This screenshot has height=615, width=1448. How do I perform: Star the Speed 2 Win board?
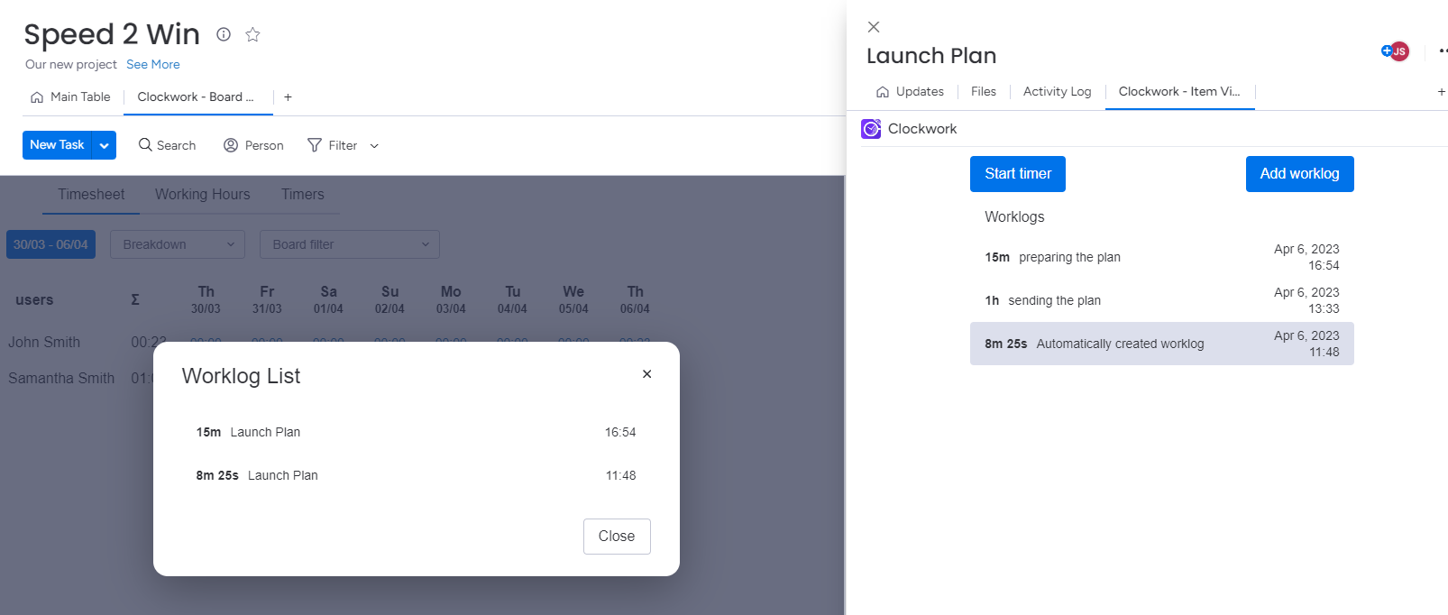(x=252, y=34)
